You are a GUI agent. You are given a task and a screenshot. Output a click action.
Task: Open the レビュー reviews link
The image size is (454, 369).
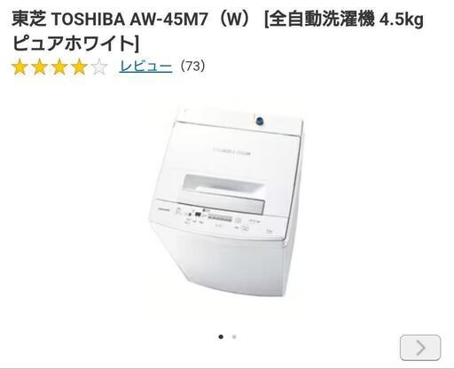coord(145,67)
